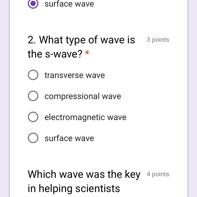Screen dimensions: 197x197
Task: Click the red required asterisk
Action: click(87, 52)
